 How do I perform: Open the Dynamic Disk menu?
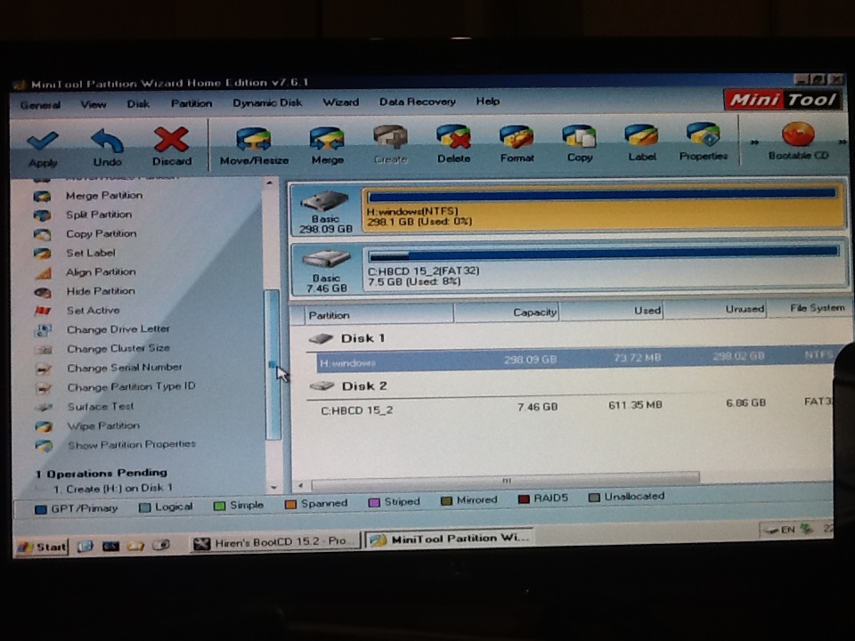(267, 102)
